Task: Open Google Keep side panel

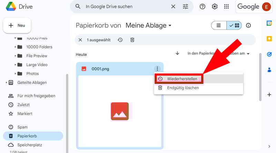Action: pyautogui.click(x=269, y=38)
